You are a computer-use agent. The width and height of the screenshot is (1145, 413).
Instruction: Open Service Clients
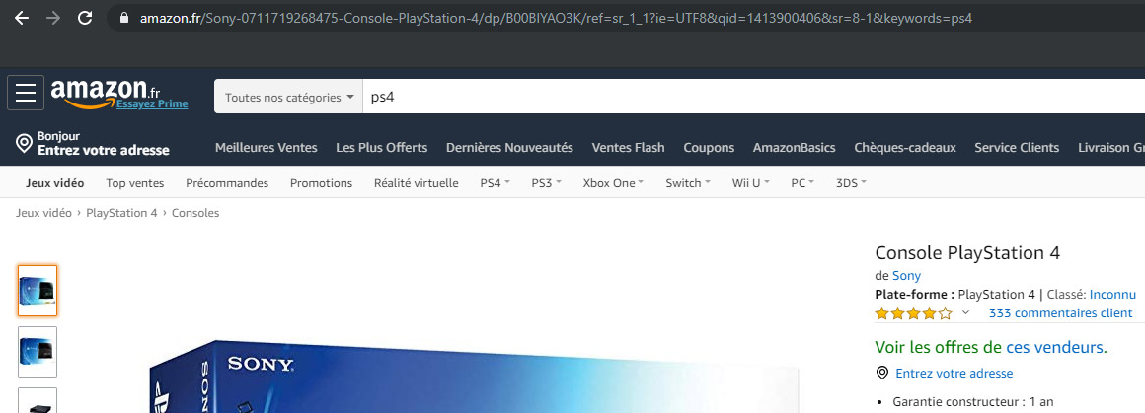tap(1017, 148)
